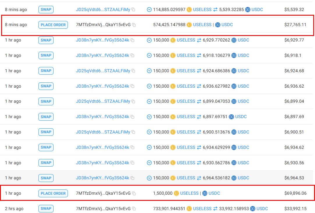The image size is (315, 213).
Task: Click the PLACE ORDER badge in the $69,896.06 row
Action: pos(53,193)
